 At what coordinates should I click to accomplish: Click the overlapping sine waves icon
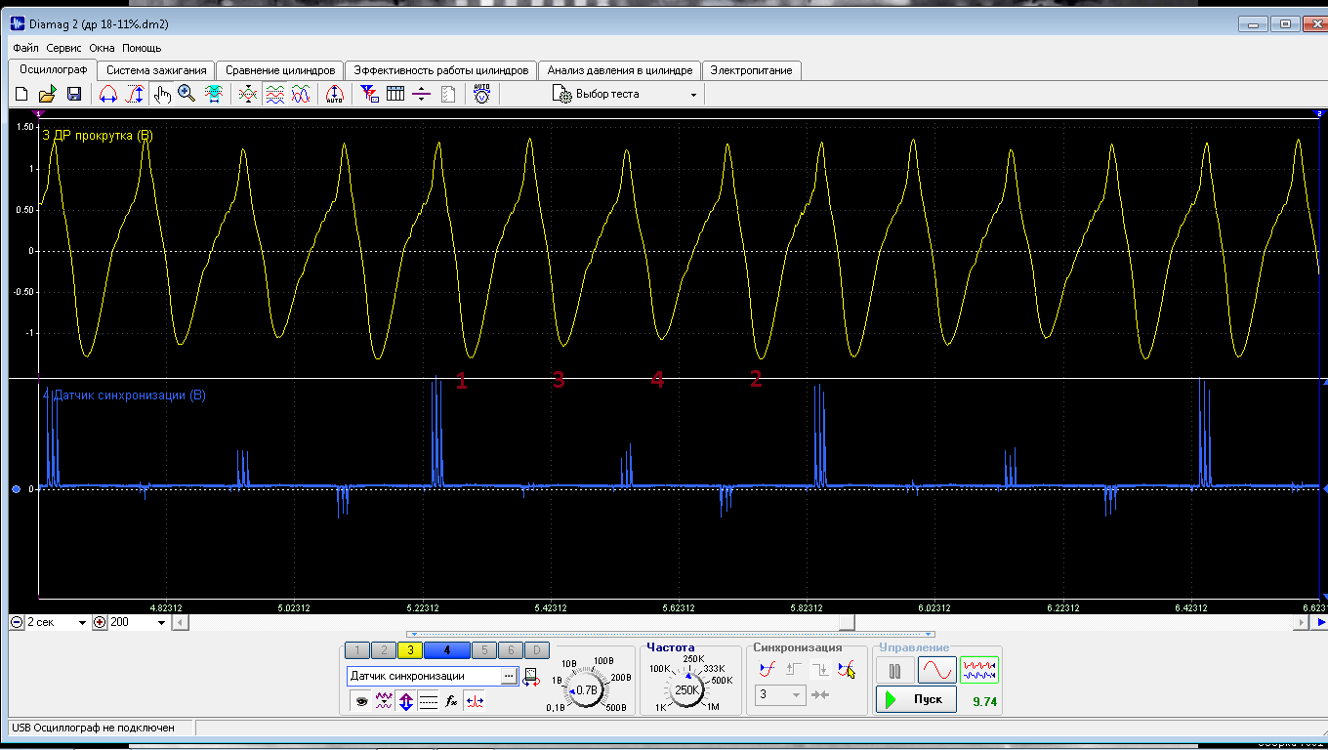(301, 94)
